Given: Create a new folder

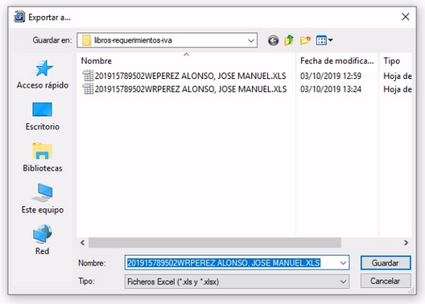Looking at the screenshot, I should [305, 40].
